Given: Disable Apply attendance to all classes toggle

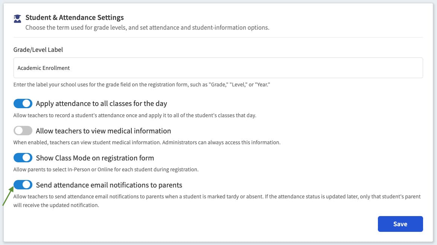Looking at the screenshot, I should (23, 103).
